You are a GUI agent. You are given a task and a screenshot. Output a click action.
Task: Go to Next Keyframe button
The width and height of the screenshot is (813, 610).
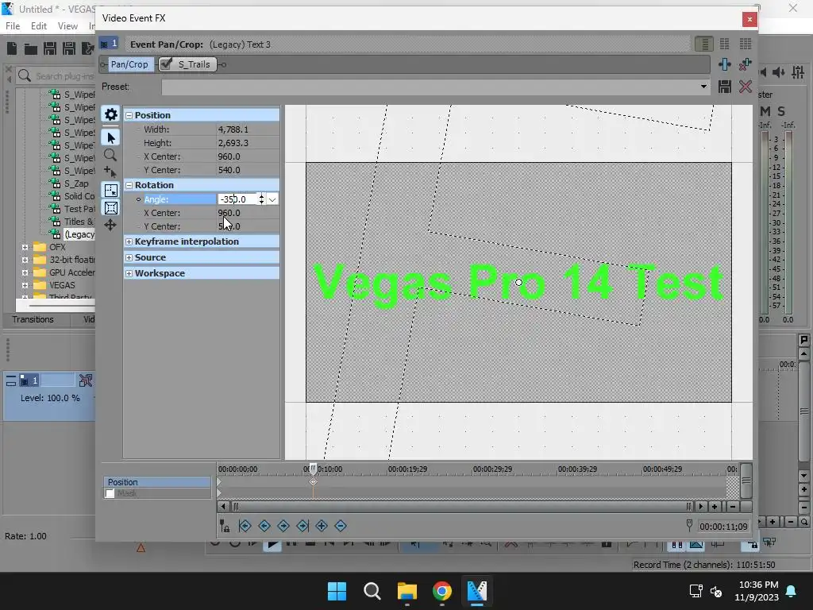coord(283,526)
